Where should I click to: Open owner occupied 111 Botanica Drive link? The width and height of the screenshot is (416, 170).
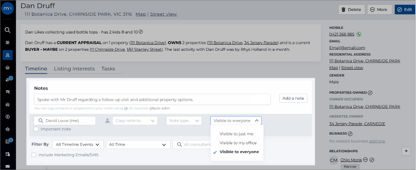(x=364, y=107)
